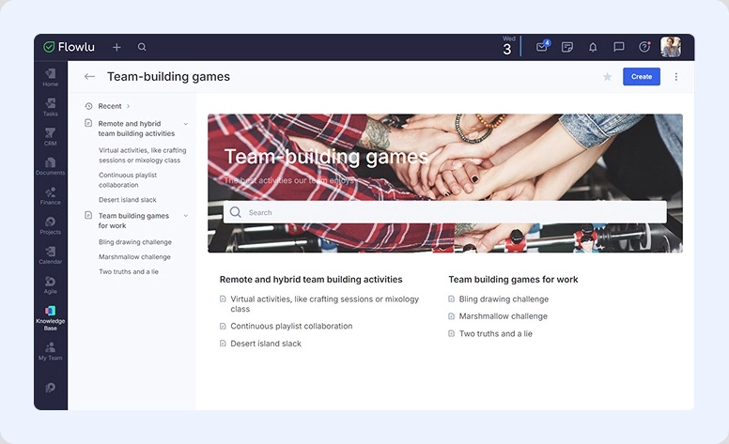Click the plus quick-add icon in top bar
The width and height of the screenshot is (729, 444).
[116, 47]
